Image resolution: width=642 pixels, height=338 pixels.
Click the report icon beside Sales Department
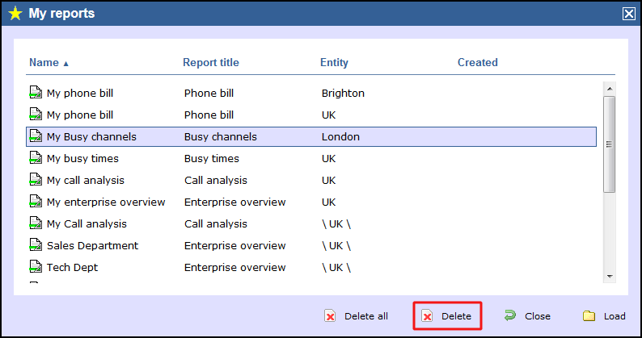(36, 245)
